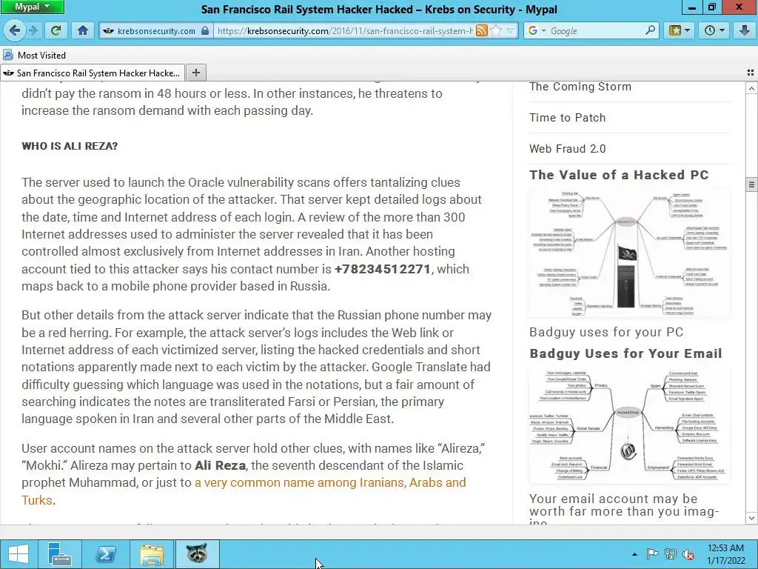The width and height of the screenshot is (758, 569).
Task: Click the phone number +78234512271 text
Action: pos(383,269)
